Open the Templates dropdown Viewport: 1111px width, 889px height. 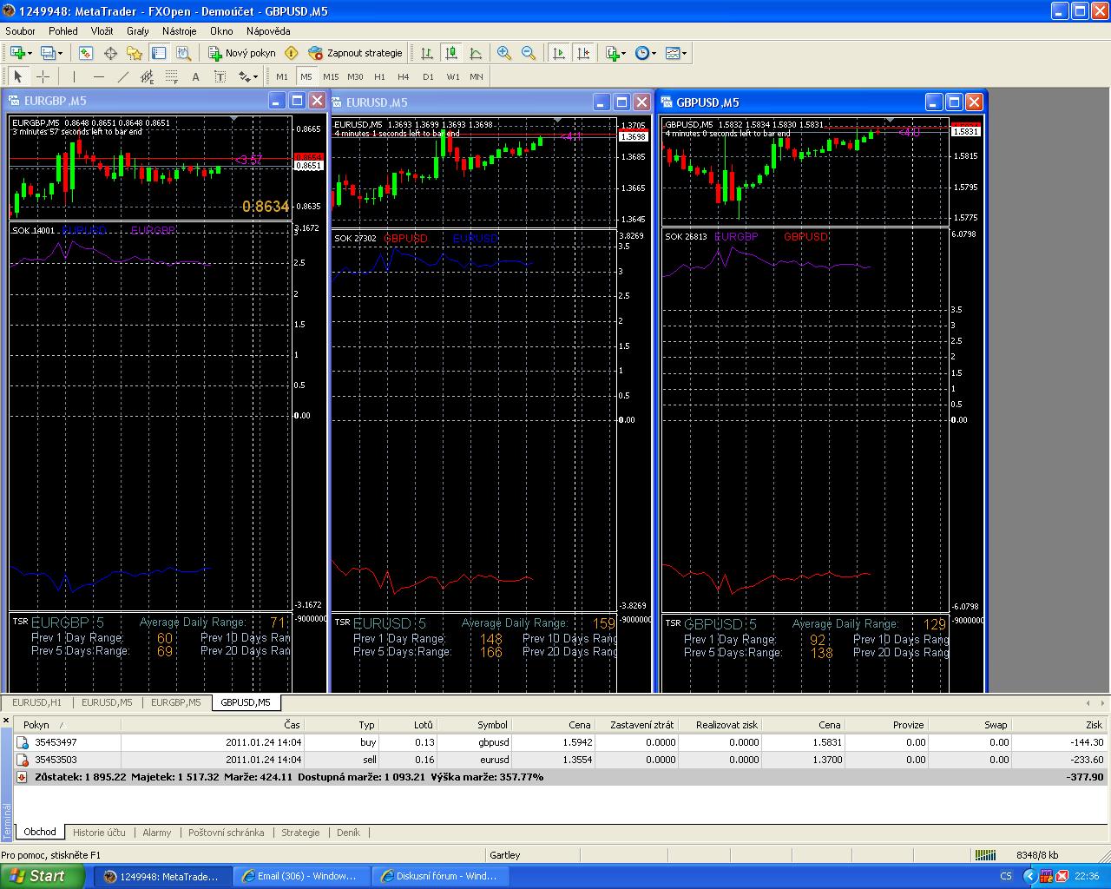676,53
